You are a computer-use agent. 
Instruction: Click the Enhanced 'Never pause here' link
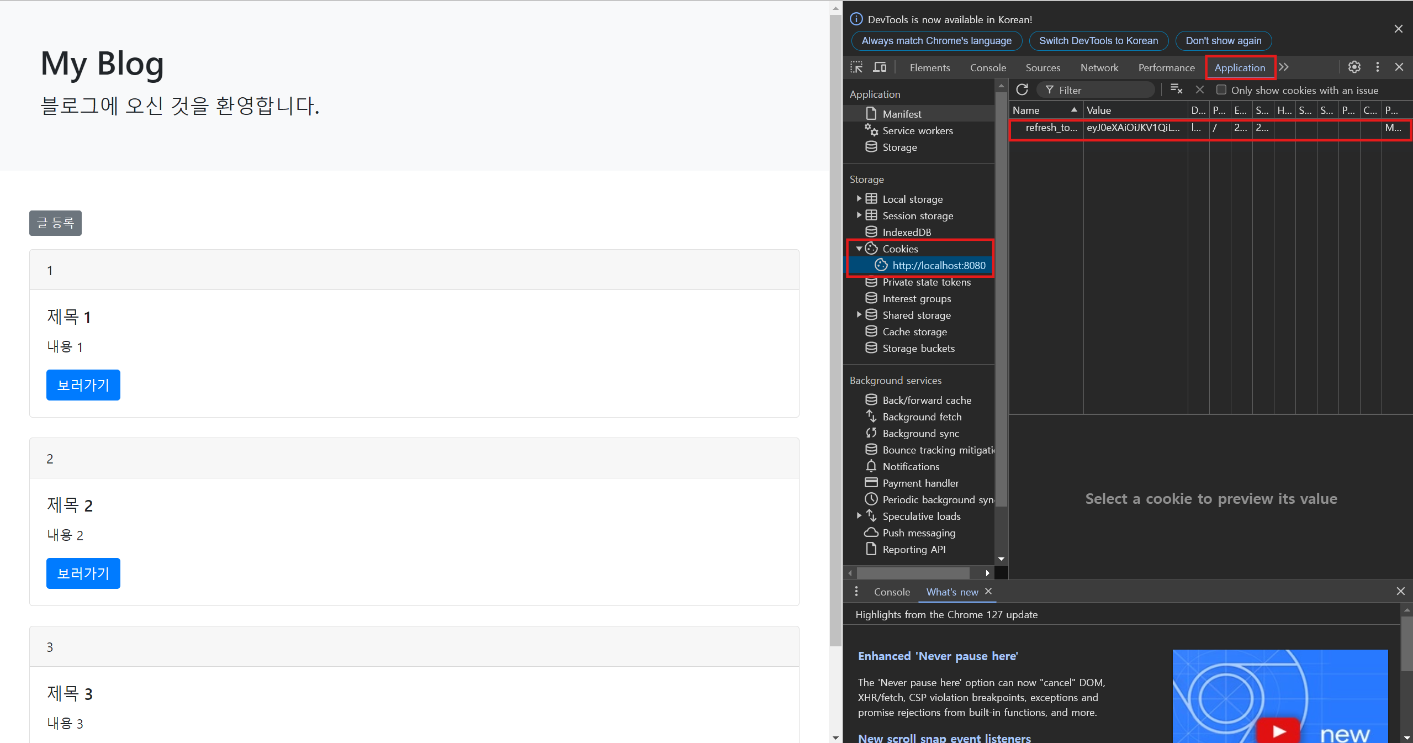(x=938, y=656)
